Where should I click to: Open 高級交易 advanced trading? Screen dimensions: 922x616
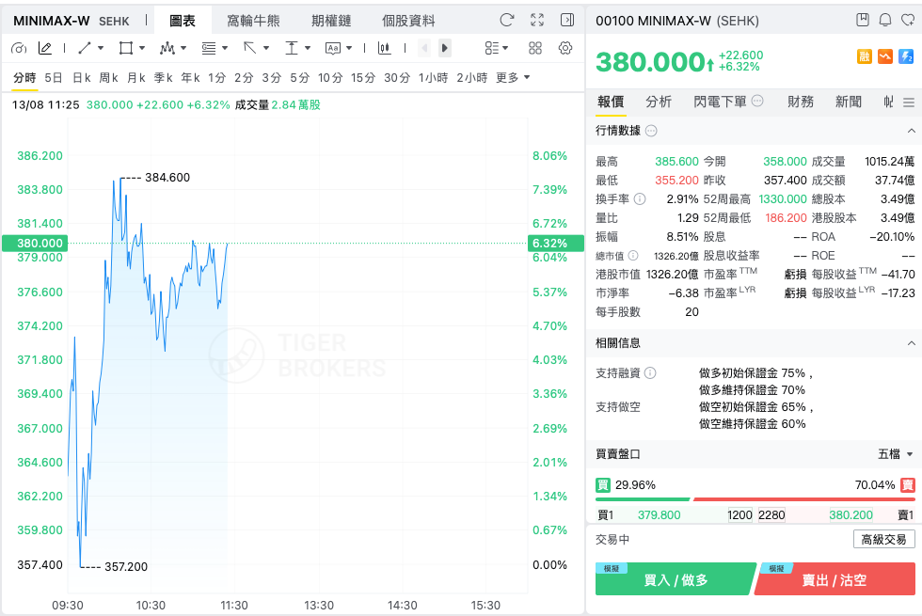coord(883,539)
